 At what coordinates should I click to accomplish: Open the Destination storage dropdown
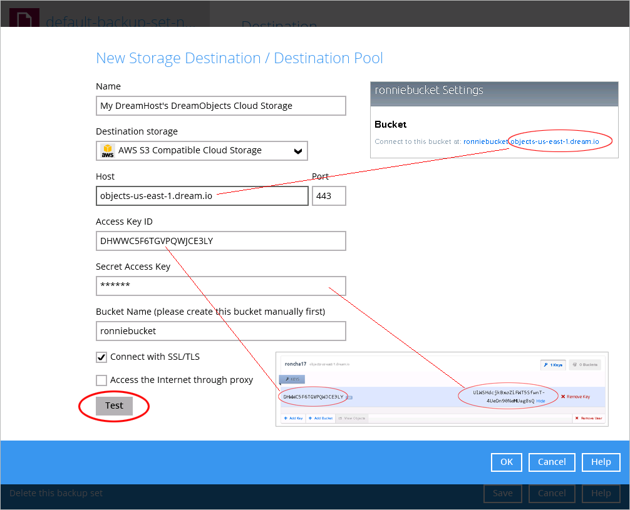coord(202,151)
